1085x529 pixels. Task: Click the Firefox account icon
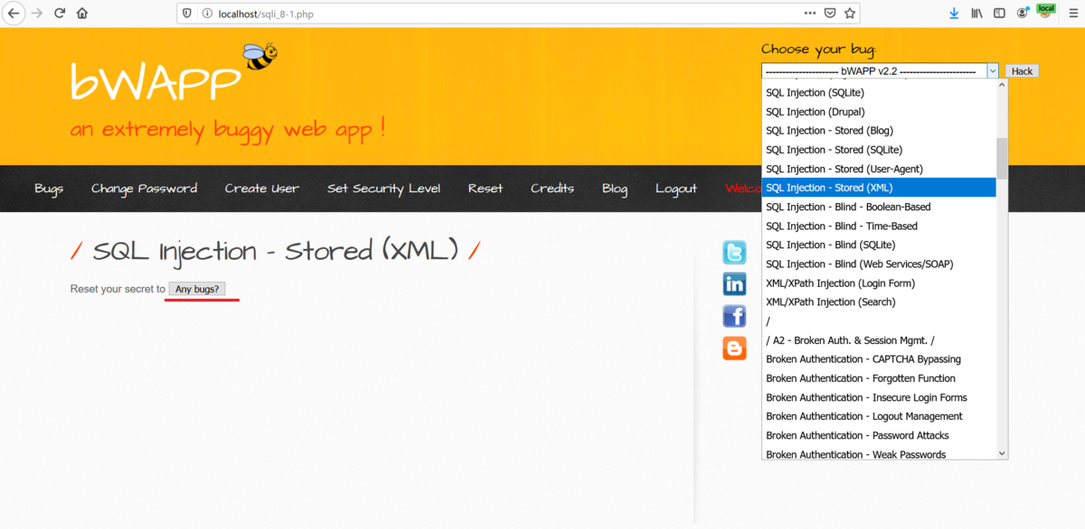[1023, 14]
